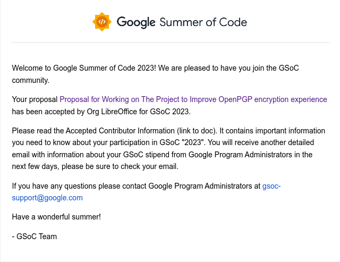The height and width of the screenshot is (262, 340).
Task: Click the "Welcome to Google Summer of Code 2023!" sentence
Action: point(84,68)
